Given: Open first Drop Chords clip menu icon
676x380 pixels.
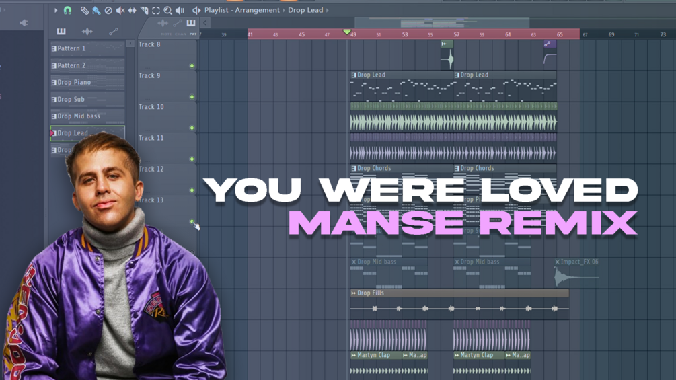Looking at the screenshot, I should coord(354,168).
